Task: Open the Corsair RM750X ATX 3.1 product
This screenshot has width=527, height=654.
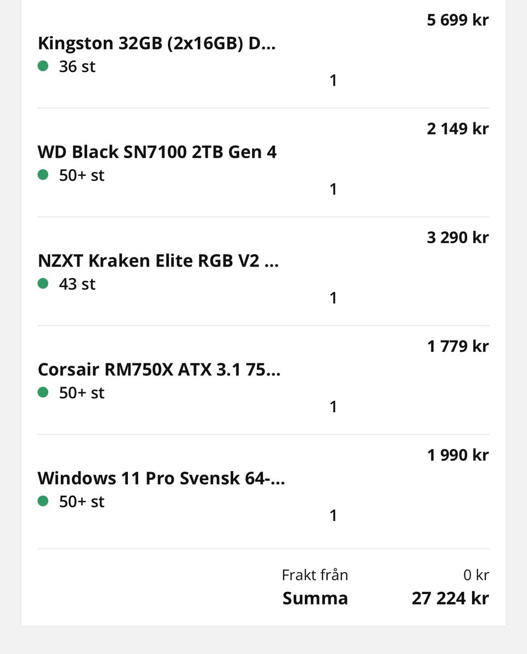Action: coord(159,370)
